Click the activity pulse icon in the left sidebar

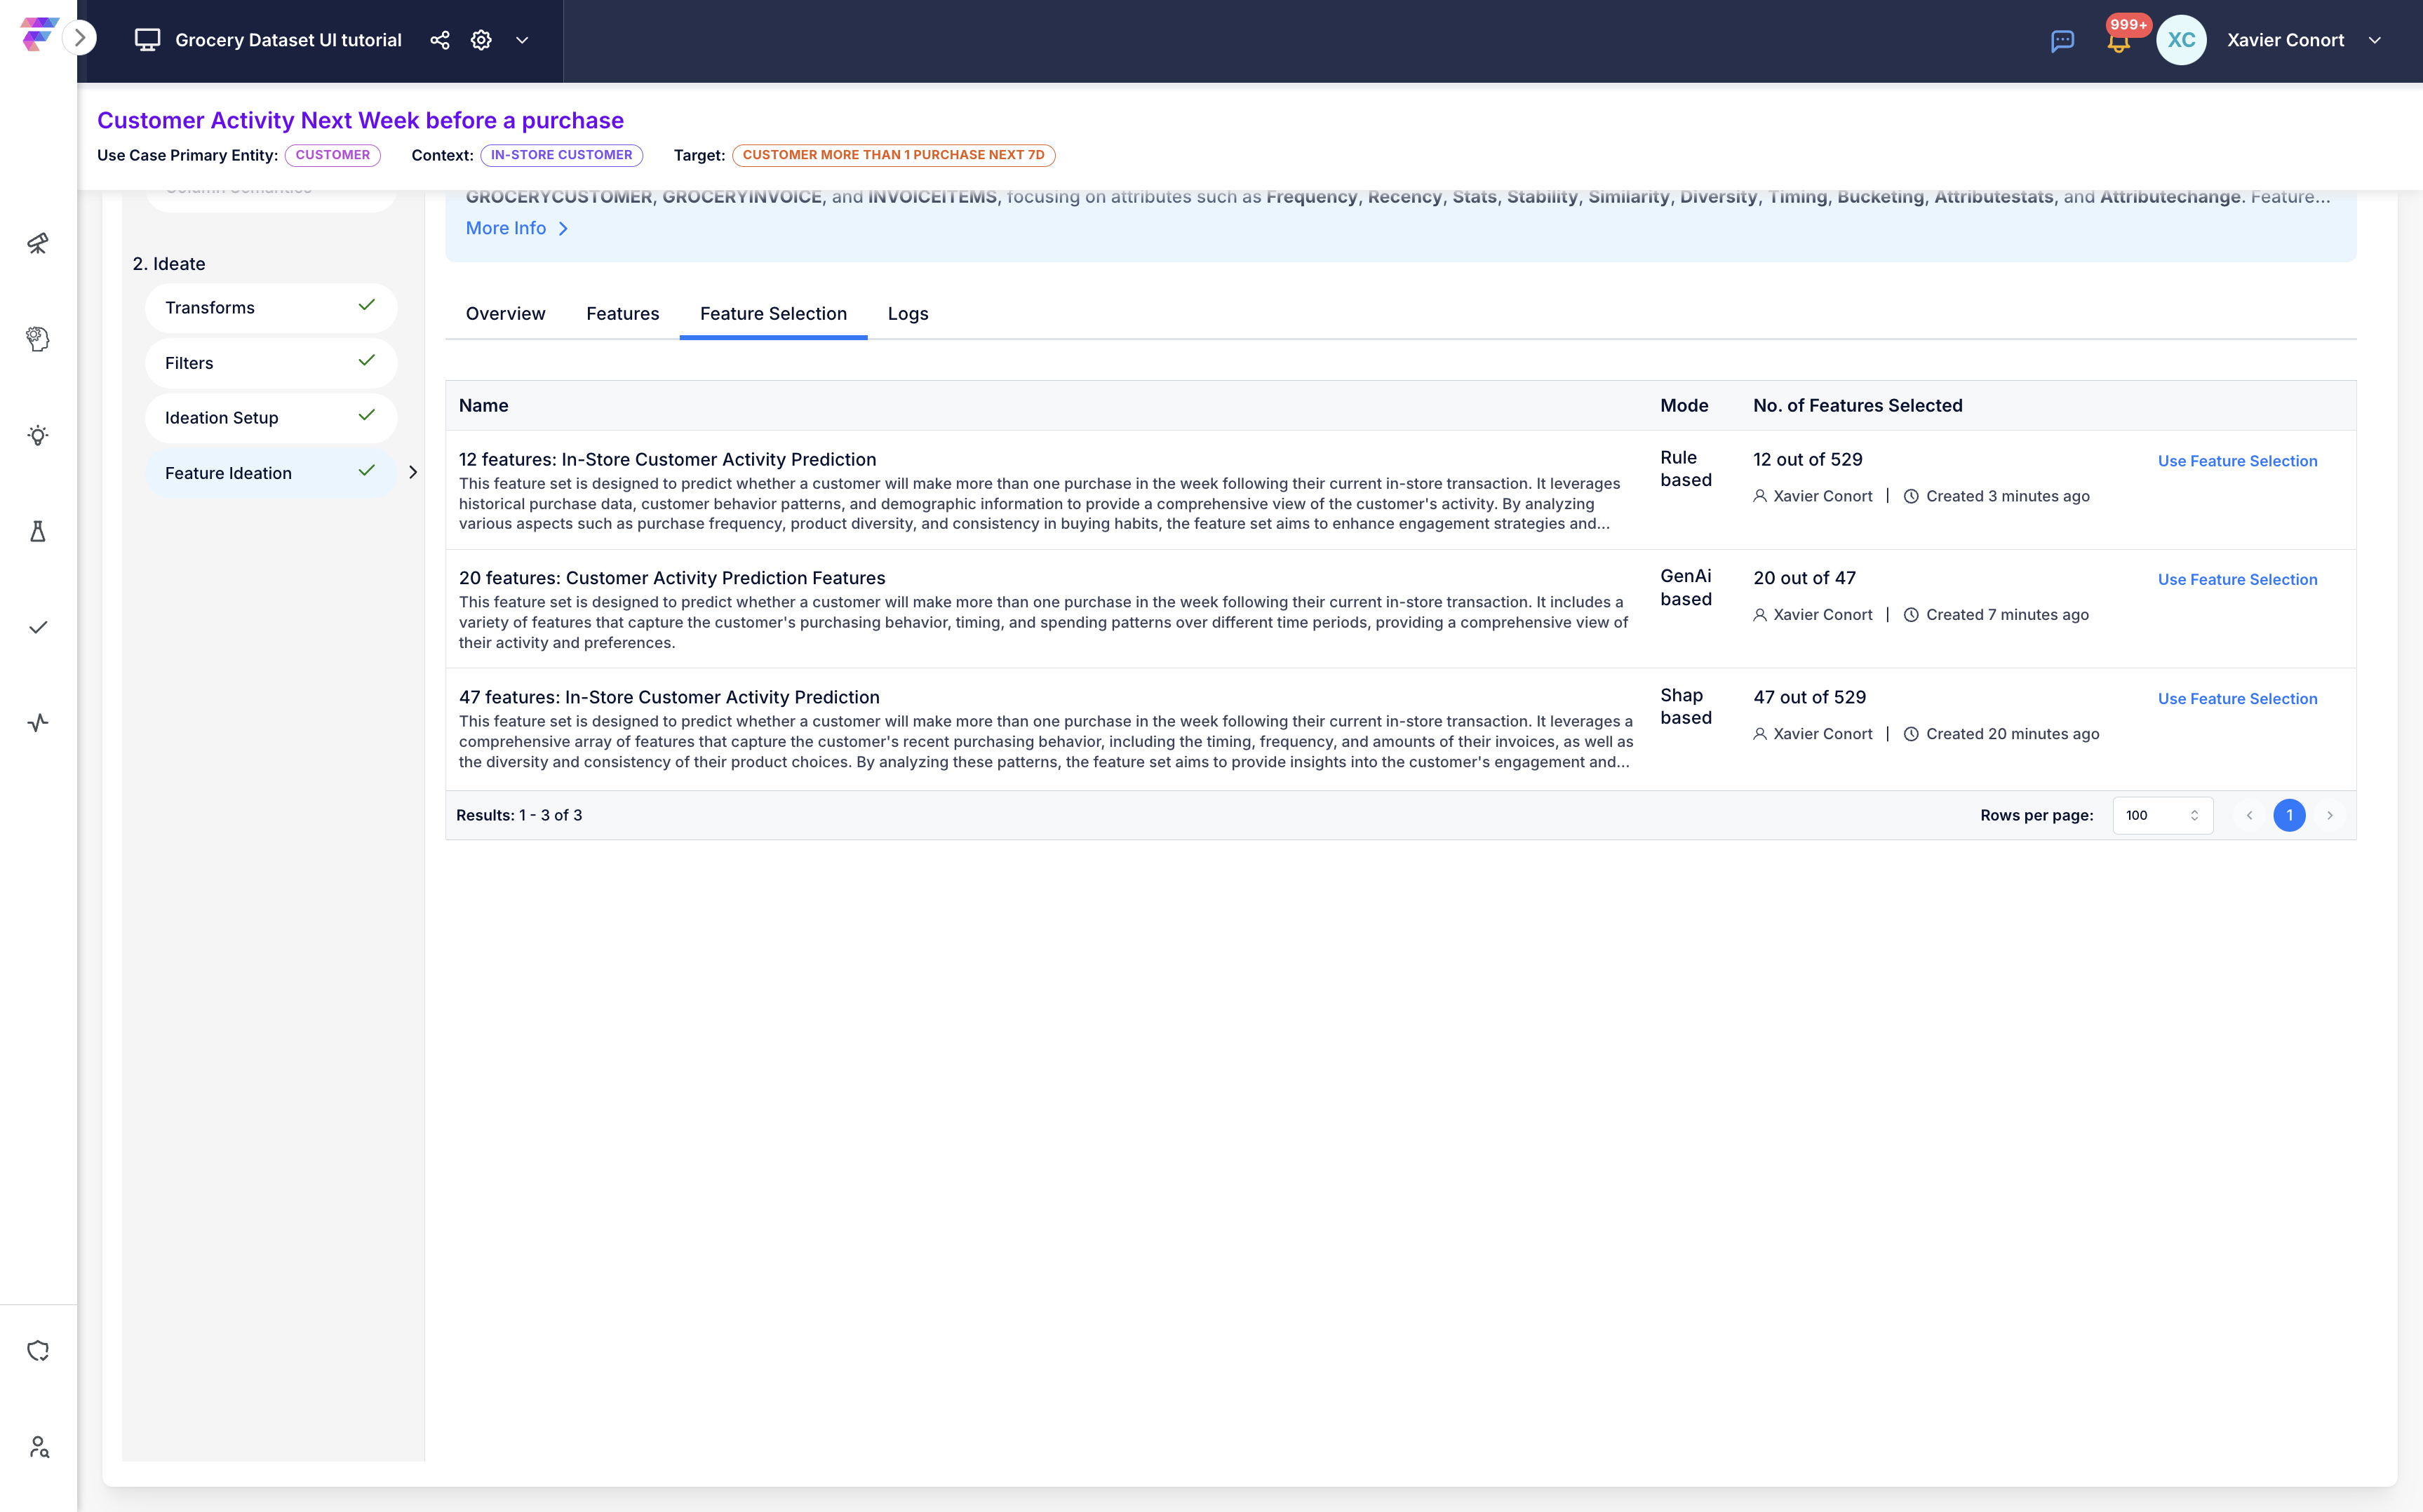pos(38,723)
